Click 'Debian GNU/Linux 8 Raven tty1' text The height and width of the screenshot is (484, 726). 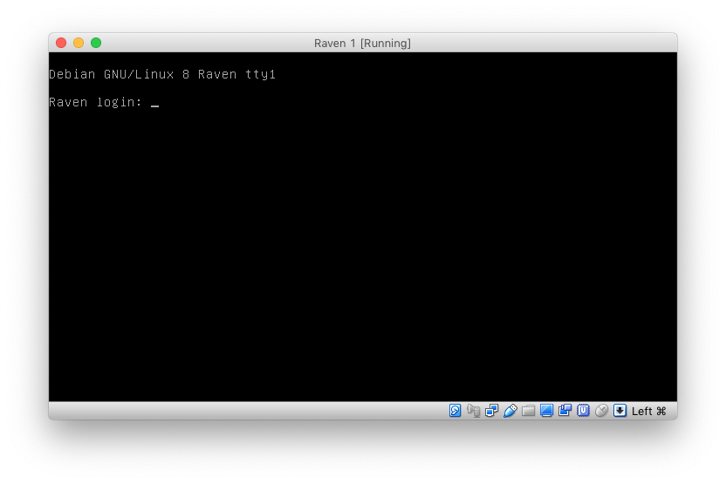[162, 74]
